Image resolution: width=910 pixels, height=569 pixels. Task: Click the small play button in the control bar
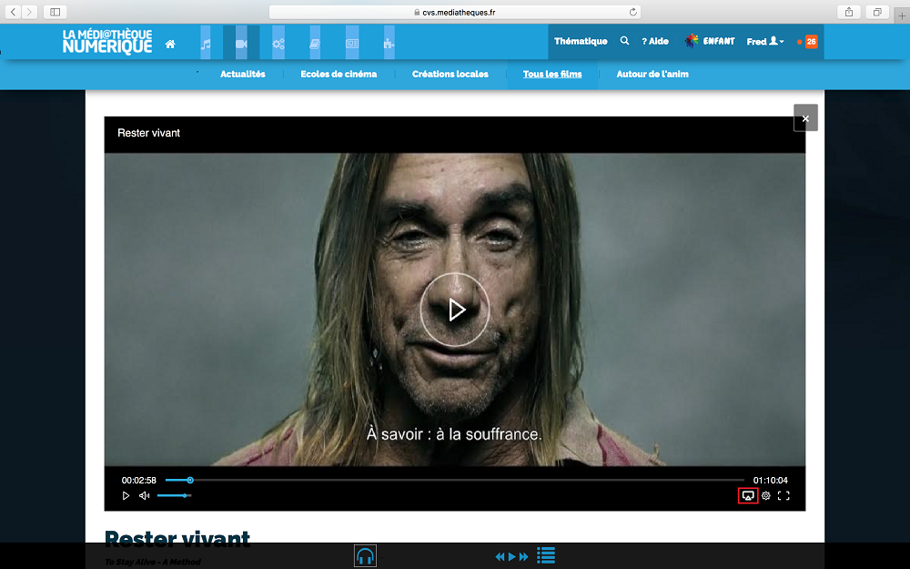click(126, 496)
